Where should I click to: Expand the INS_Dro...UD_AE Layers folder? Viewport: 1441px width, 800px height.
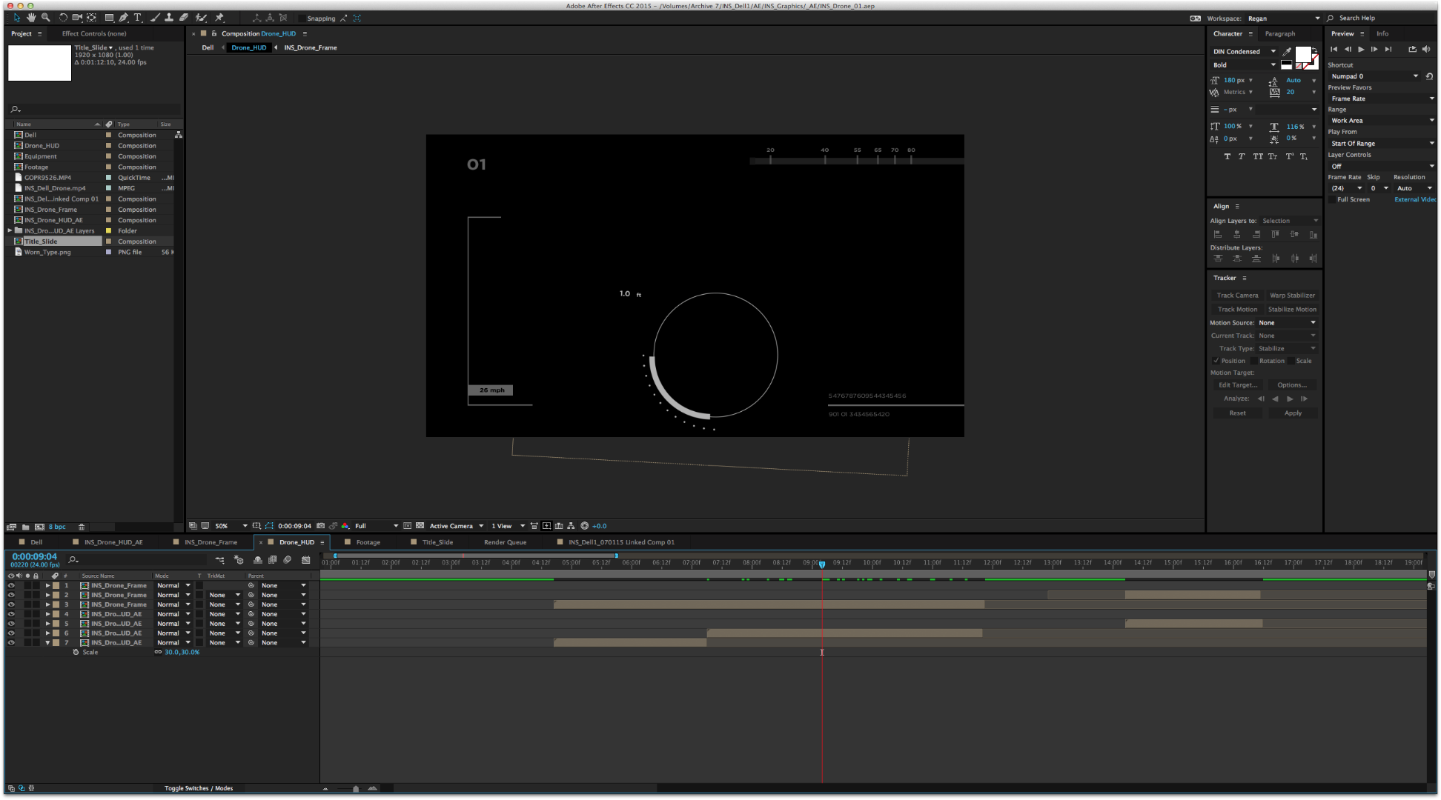click(8, 230)
